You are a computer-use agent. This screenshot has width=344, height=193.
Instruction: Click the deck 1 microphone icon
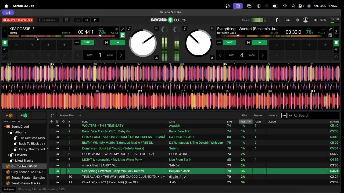pos(123,29)
